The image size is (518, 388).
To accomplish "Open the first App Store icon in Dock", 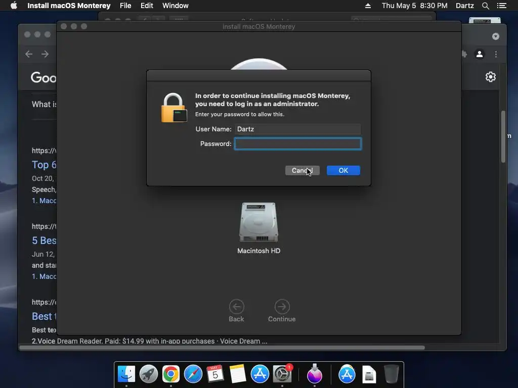I will (260, 374).
